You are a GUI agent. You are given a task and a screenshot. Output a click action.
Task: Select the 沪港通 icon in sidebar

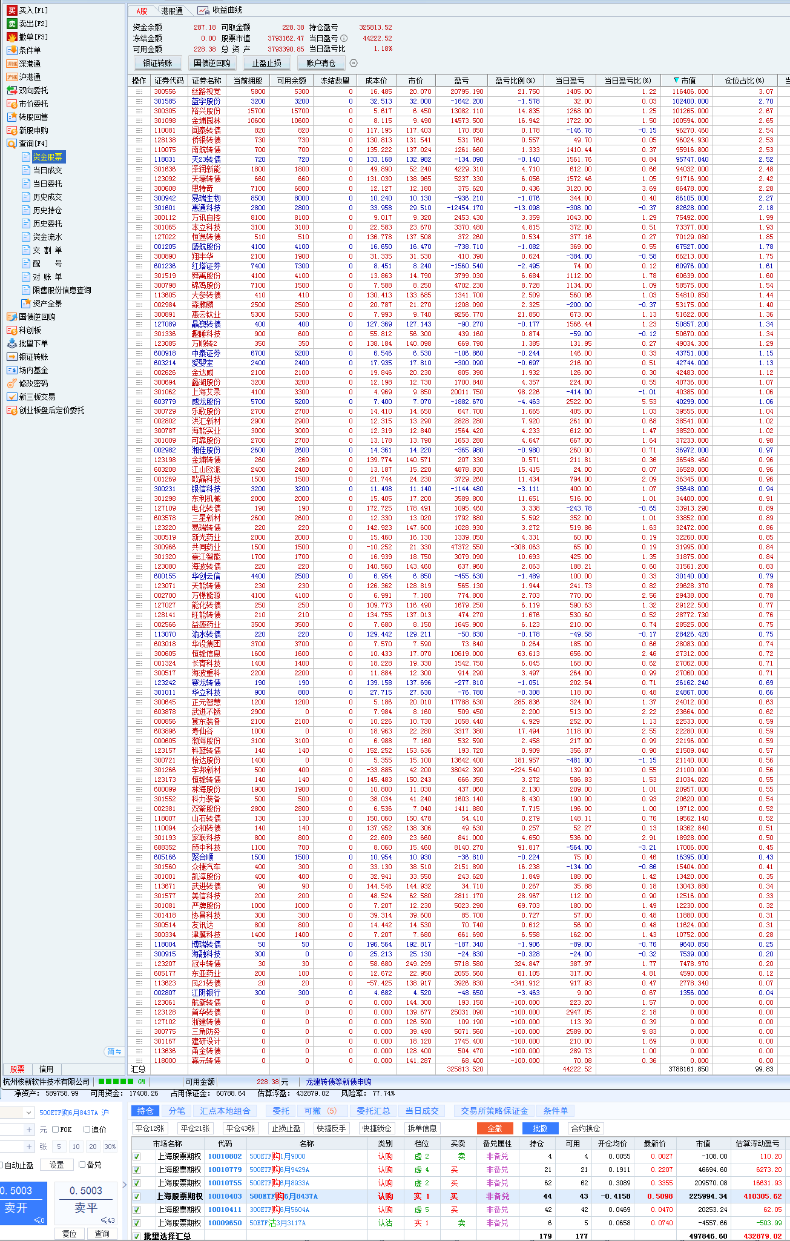tap(12, 77)
